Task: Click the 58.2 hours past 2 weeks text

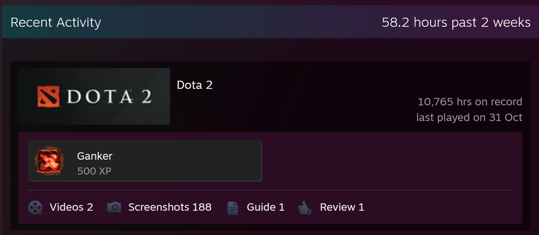Action: tap(456, 22)
